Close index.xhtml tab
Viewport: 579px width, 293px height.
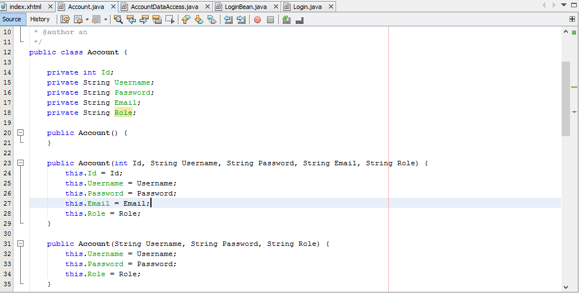(x=50, y=7)
